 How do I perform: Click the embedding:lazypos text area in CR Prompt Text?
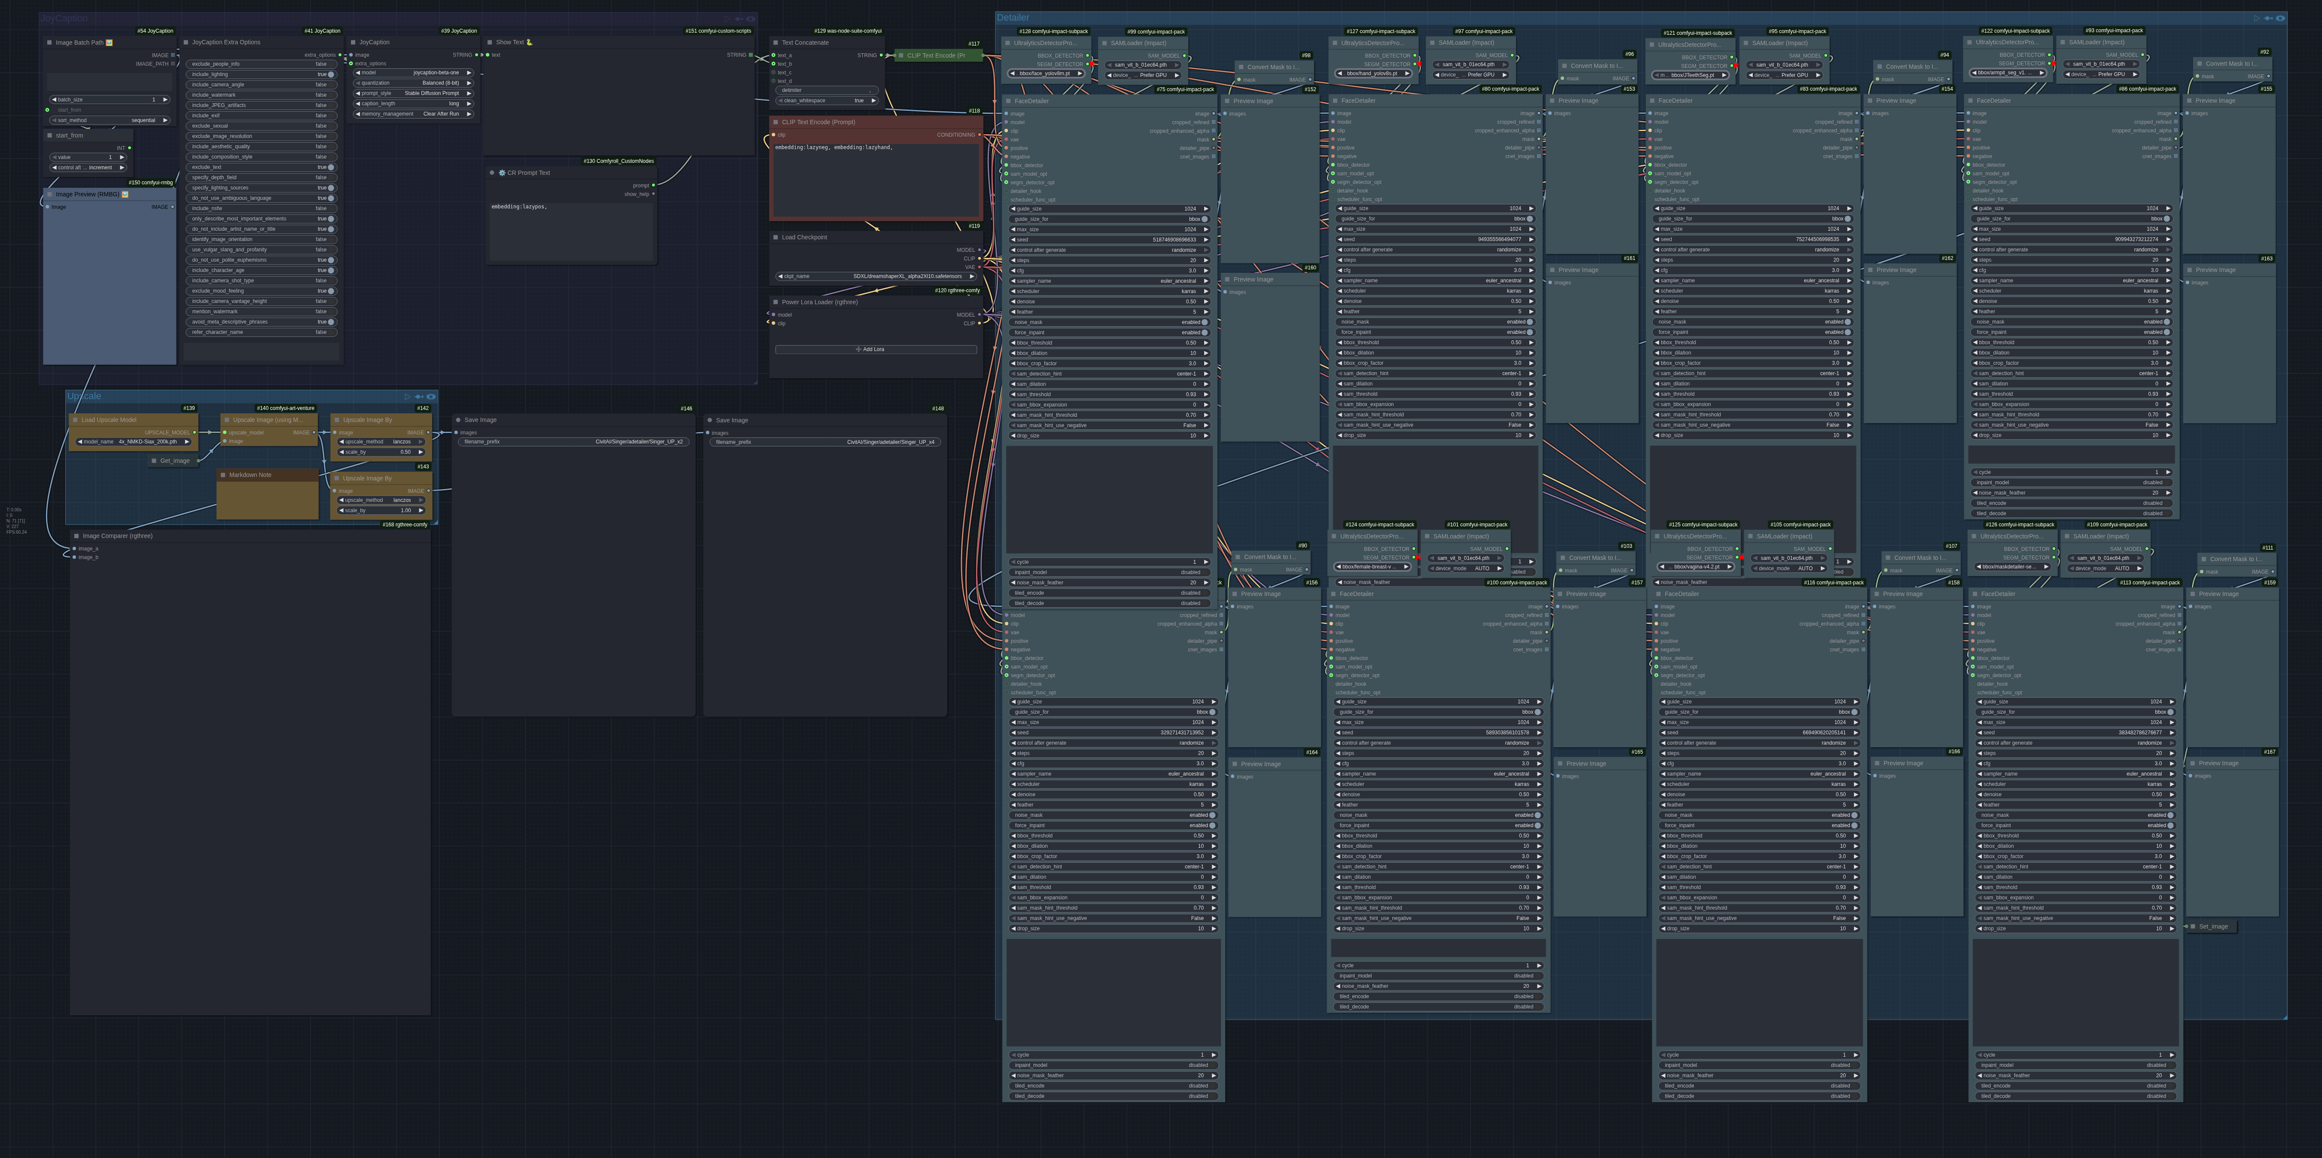tap(571, 231)
